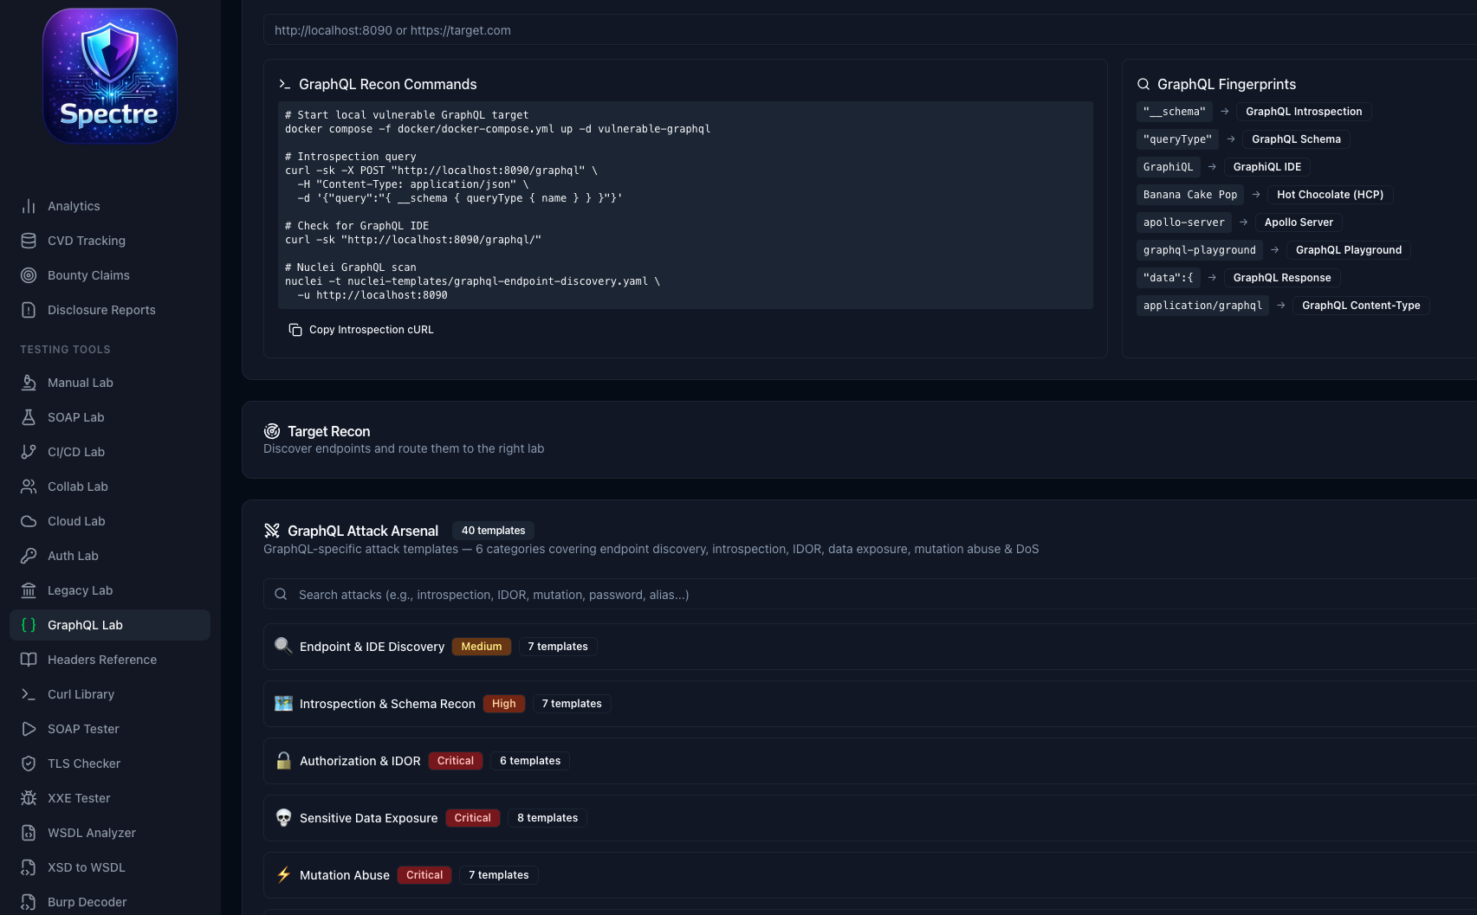
Task: Open the GraphQL Introspection fingerprint link
Action: click(1303, 112)
